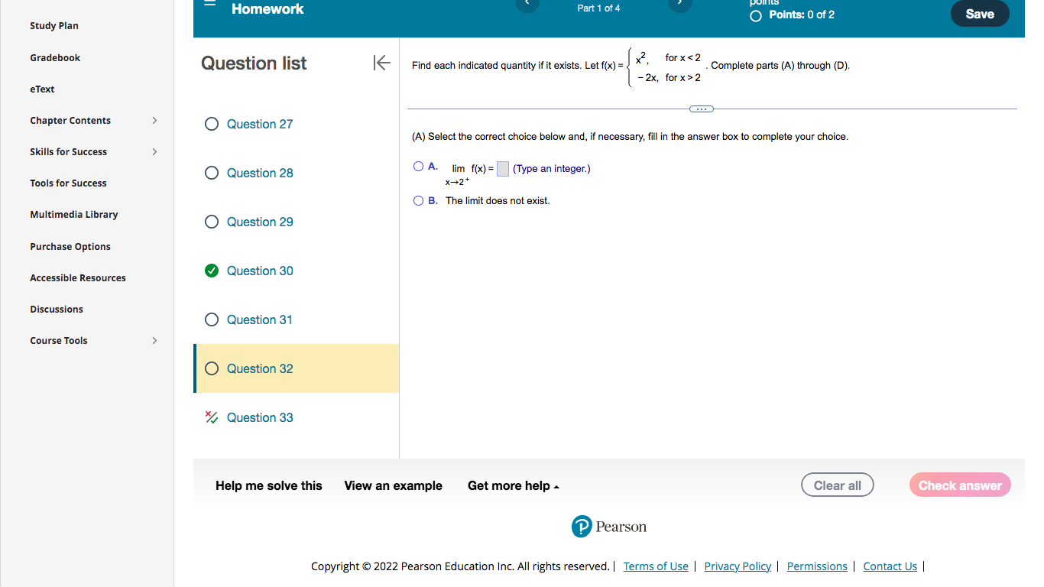Click View an example
The height and width of the screenshot is (587, 1044).
point(393,485)
